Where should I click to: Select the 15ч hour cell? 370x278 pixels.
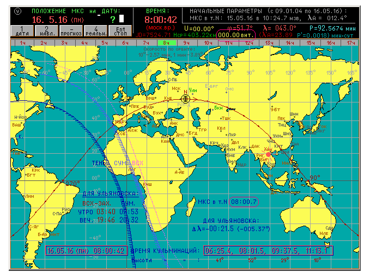point(310,43)
